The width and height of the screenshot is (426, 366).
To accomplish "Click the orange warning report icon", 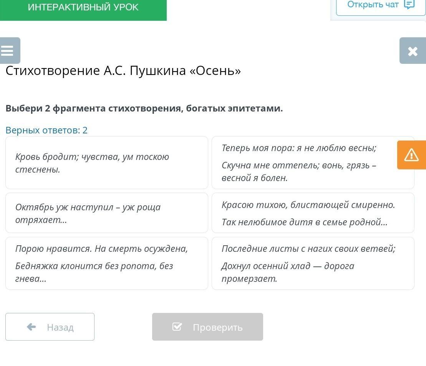I will pos(411,155).
